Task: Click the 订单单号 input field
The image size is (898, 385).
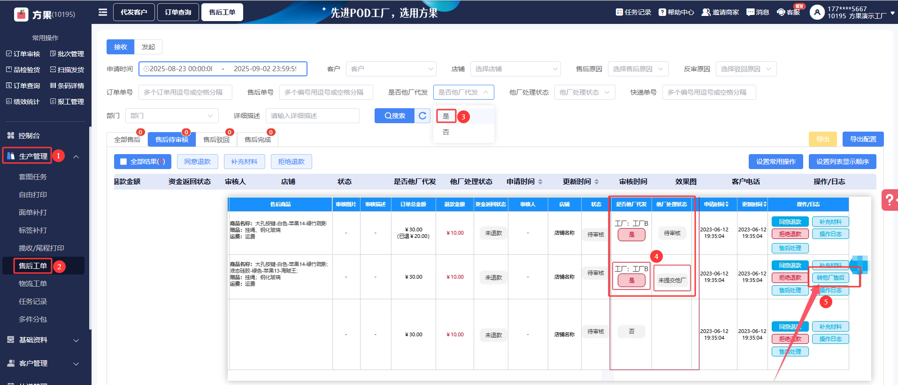Action: pos(185,92)
